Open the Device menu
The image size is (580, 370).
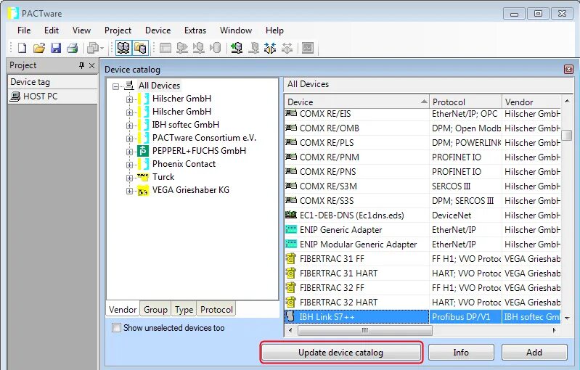[158, 30]
